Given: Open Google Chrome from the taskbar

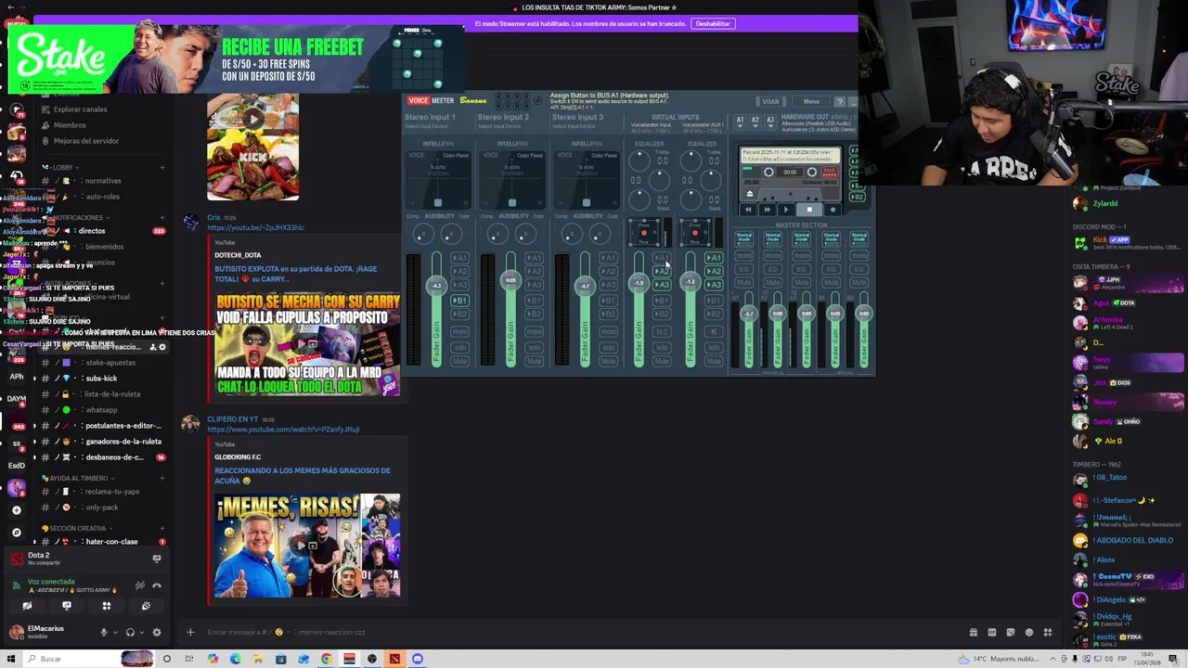Looking at the screenshot, I should 326,659.
